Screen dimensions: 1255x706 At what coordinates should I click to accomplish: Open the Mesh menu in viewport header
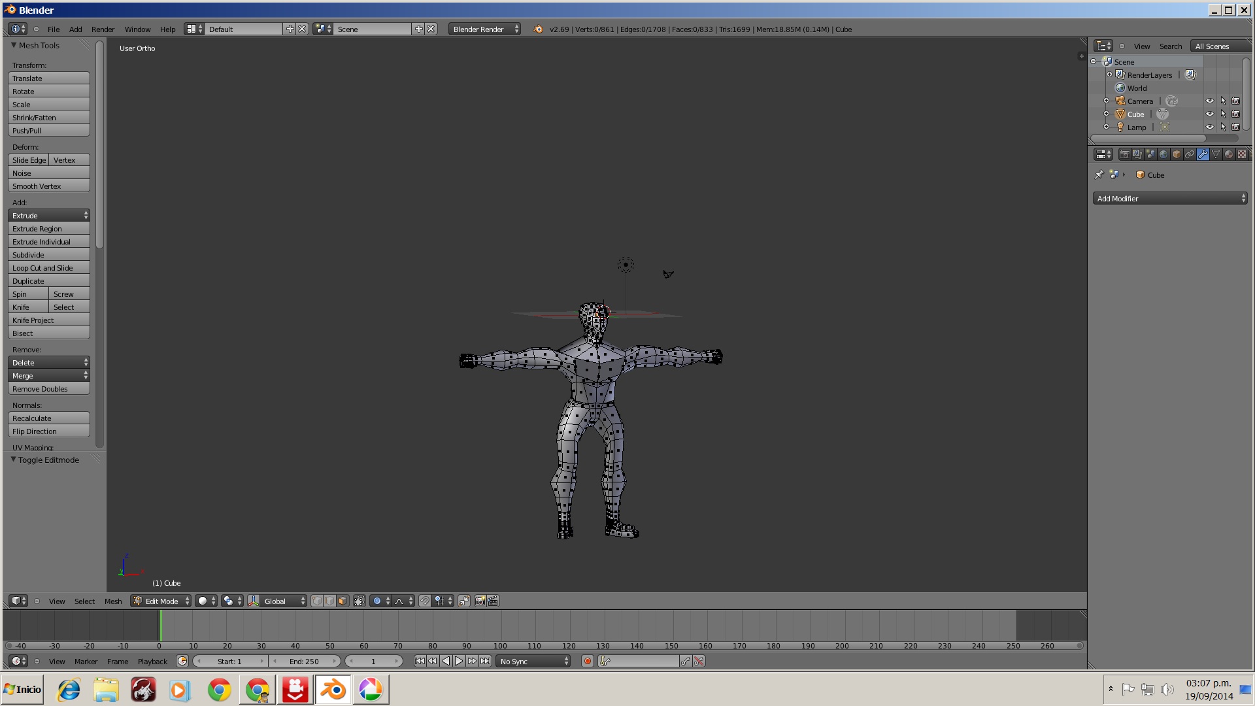click(x=113, y=601)
